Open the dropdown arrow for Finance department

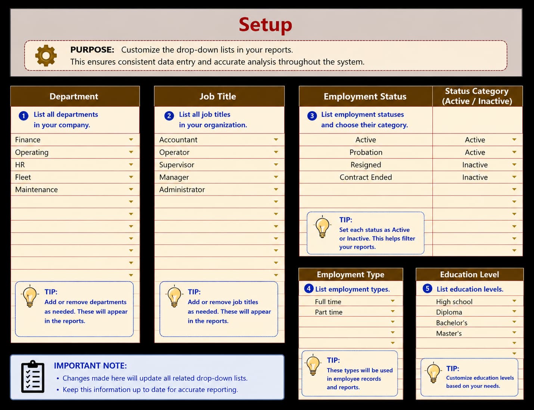coord(131,140)
